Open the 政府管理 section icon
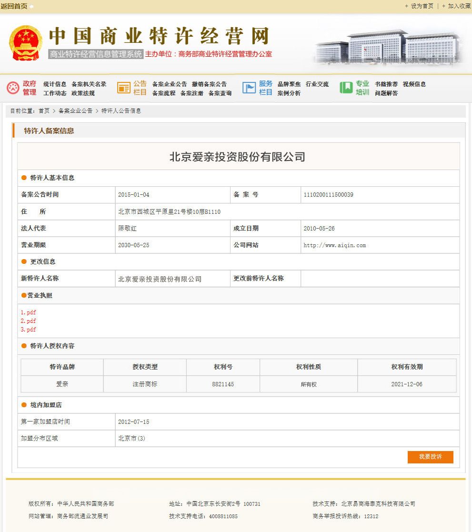Screen dimensions: 472x532 click(x=13, y=88)
